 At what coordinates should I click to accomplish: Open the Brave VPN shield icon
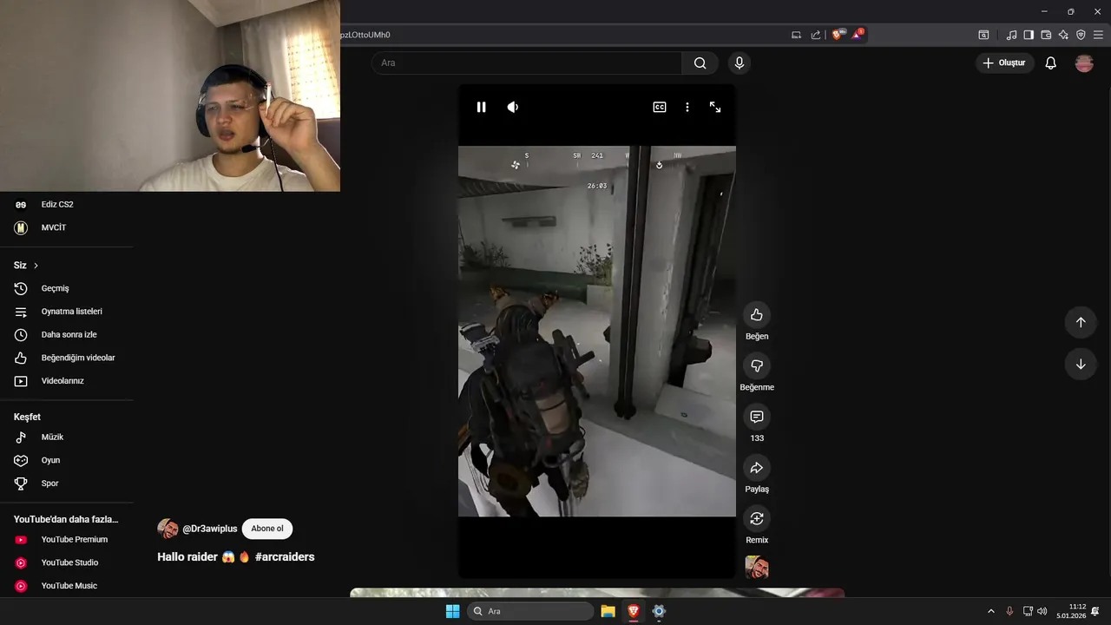pos(1081,35)
